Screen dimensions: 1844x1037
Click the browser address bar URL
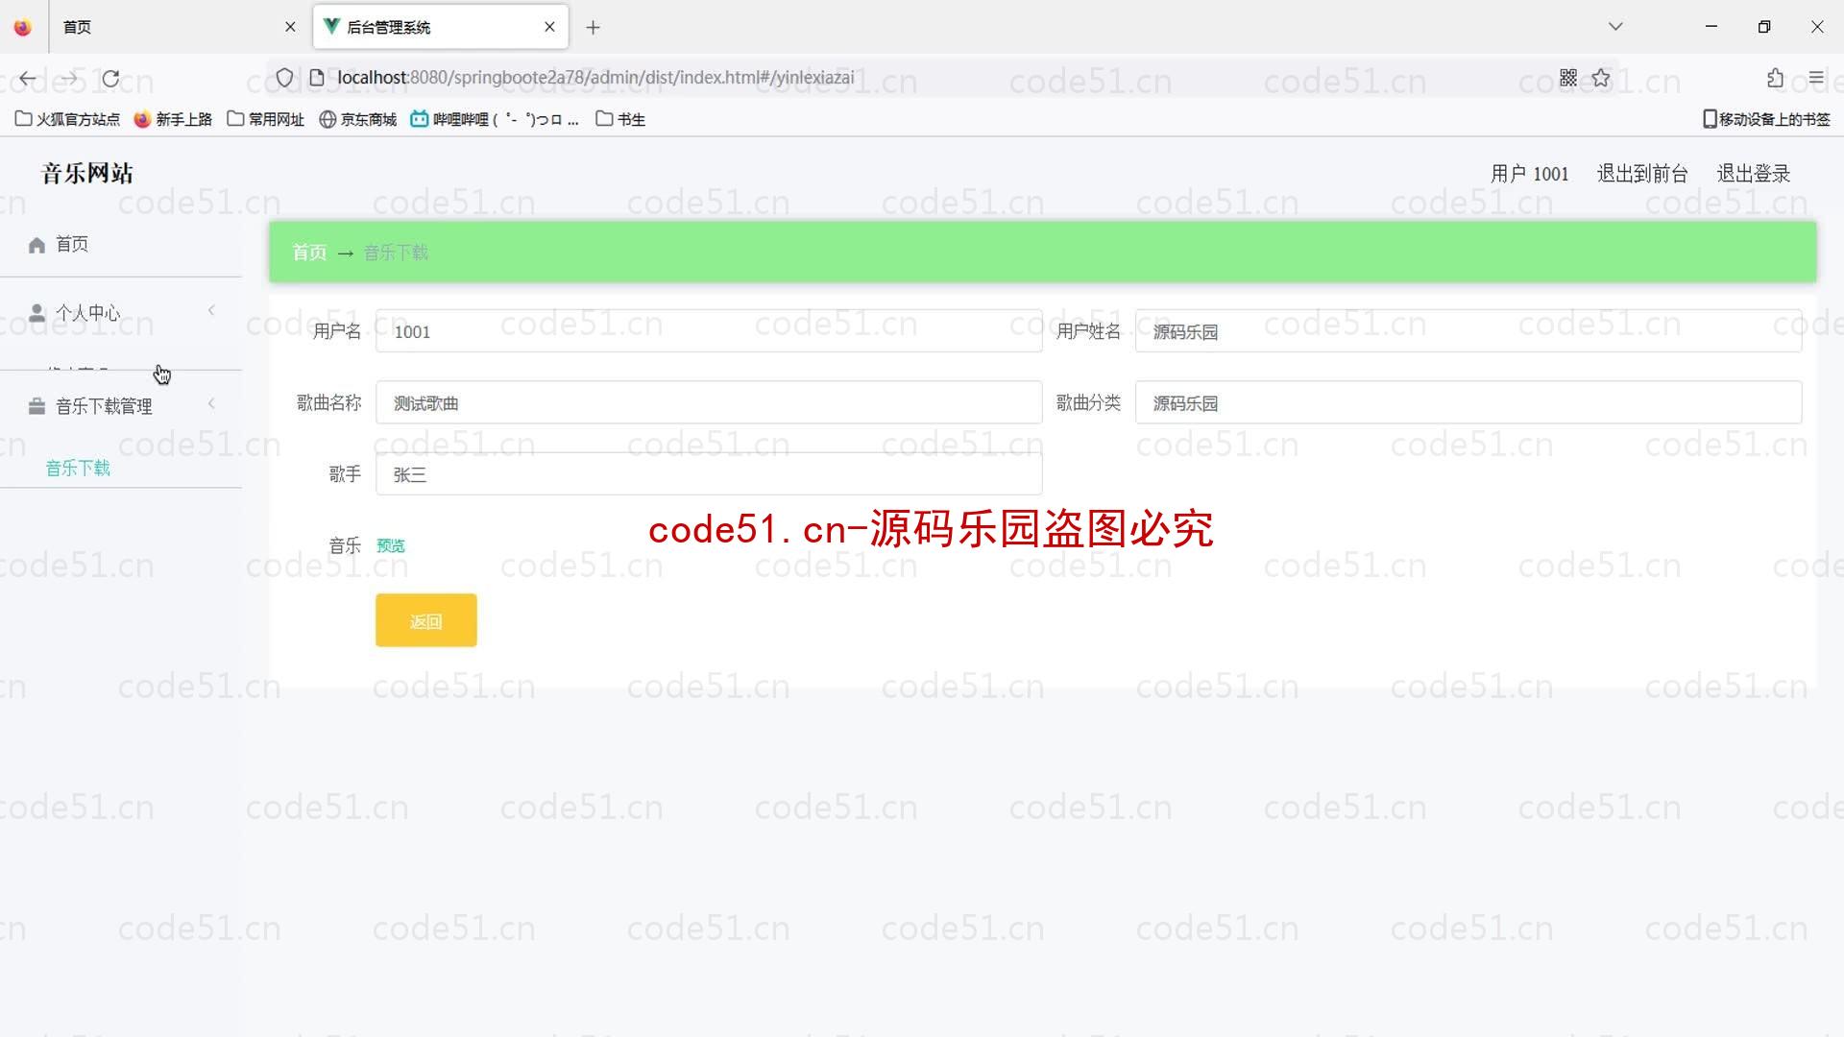(x=595, y=78)
